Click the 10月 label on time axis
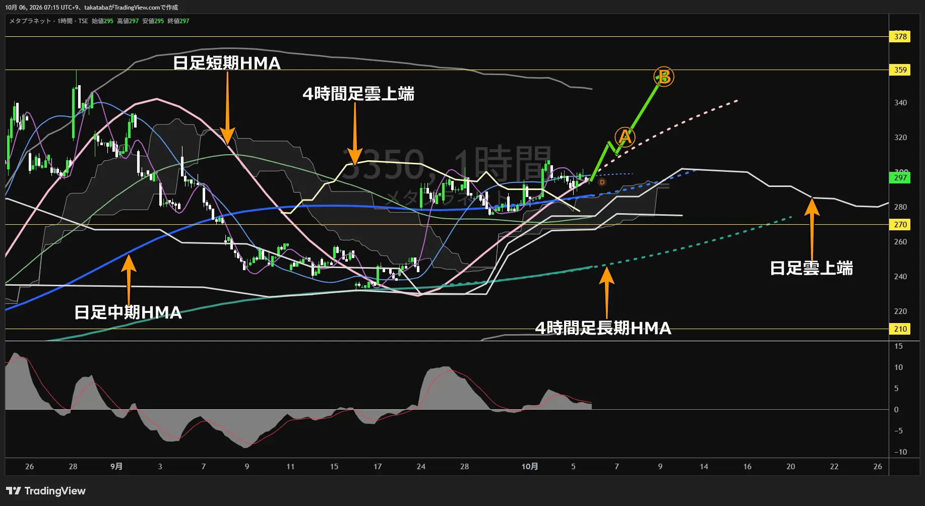 tap(530, 466)
